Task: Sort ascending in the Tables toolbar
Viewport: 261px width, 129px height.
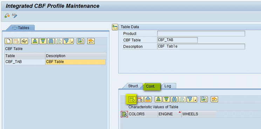Action: pyautogui.click(x=35, y=41)
